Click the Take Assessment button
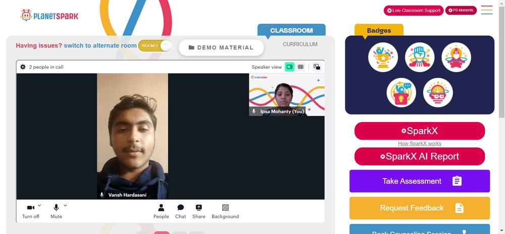Image resolution: width=505 pixels, height=234 pixels. click(x=420, y=181)
